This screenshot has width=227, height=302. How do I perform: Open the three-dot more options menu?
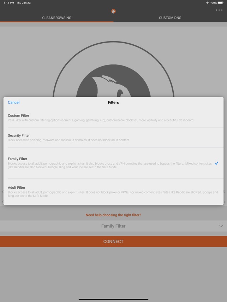219,10
